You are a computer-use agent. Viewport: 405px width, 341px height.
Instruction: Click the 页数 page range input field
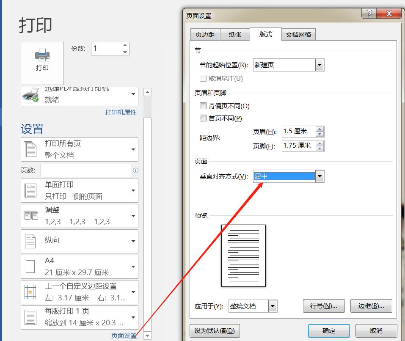[85, 170]
